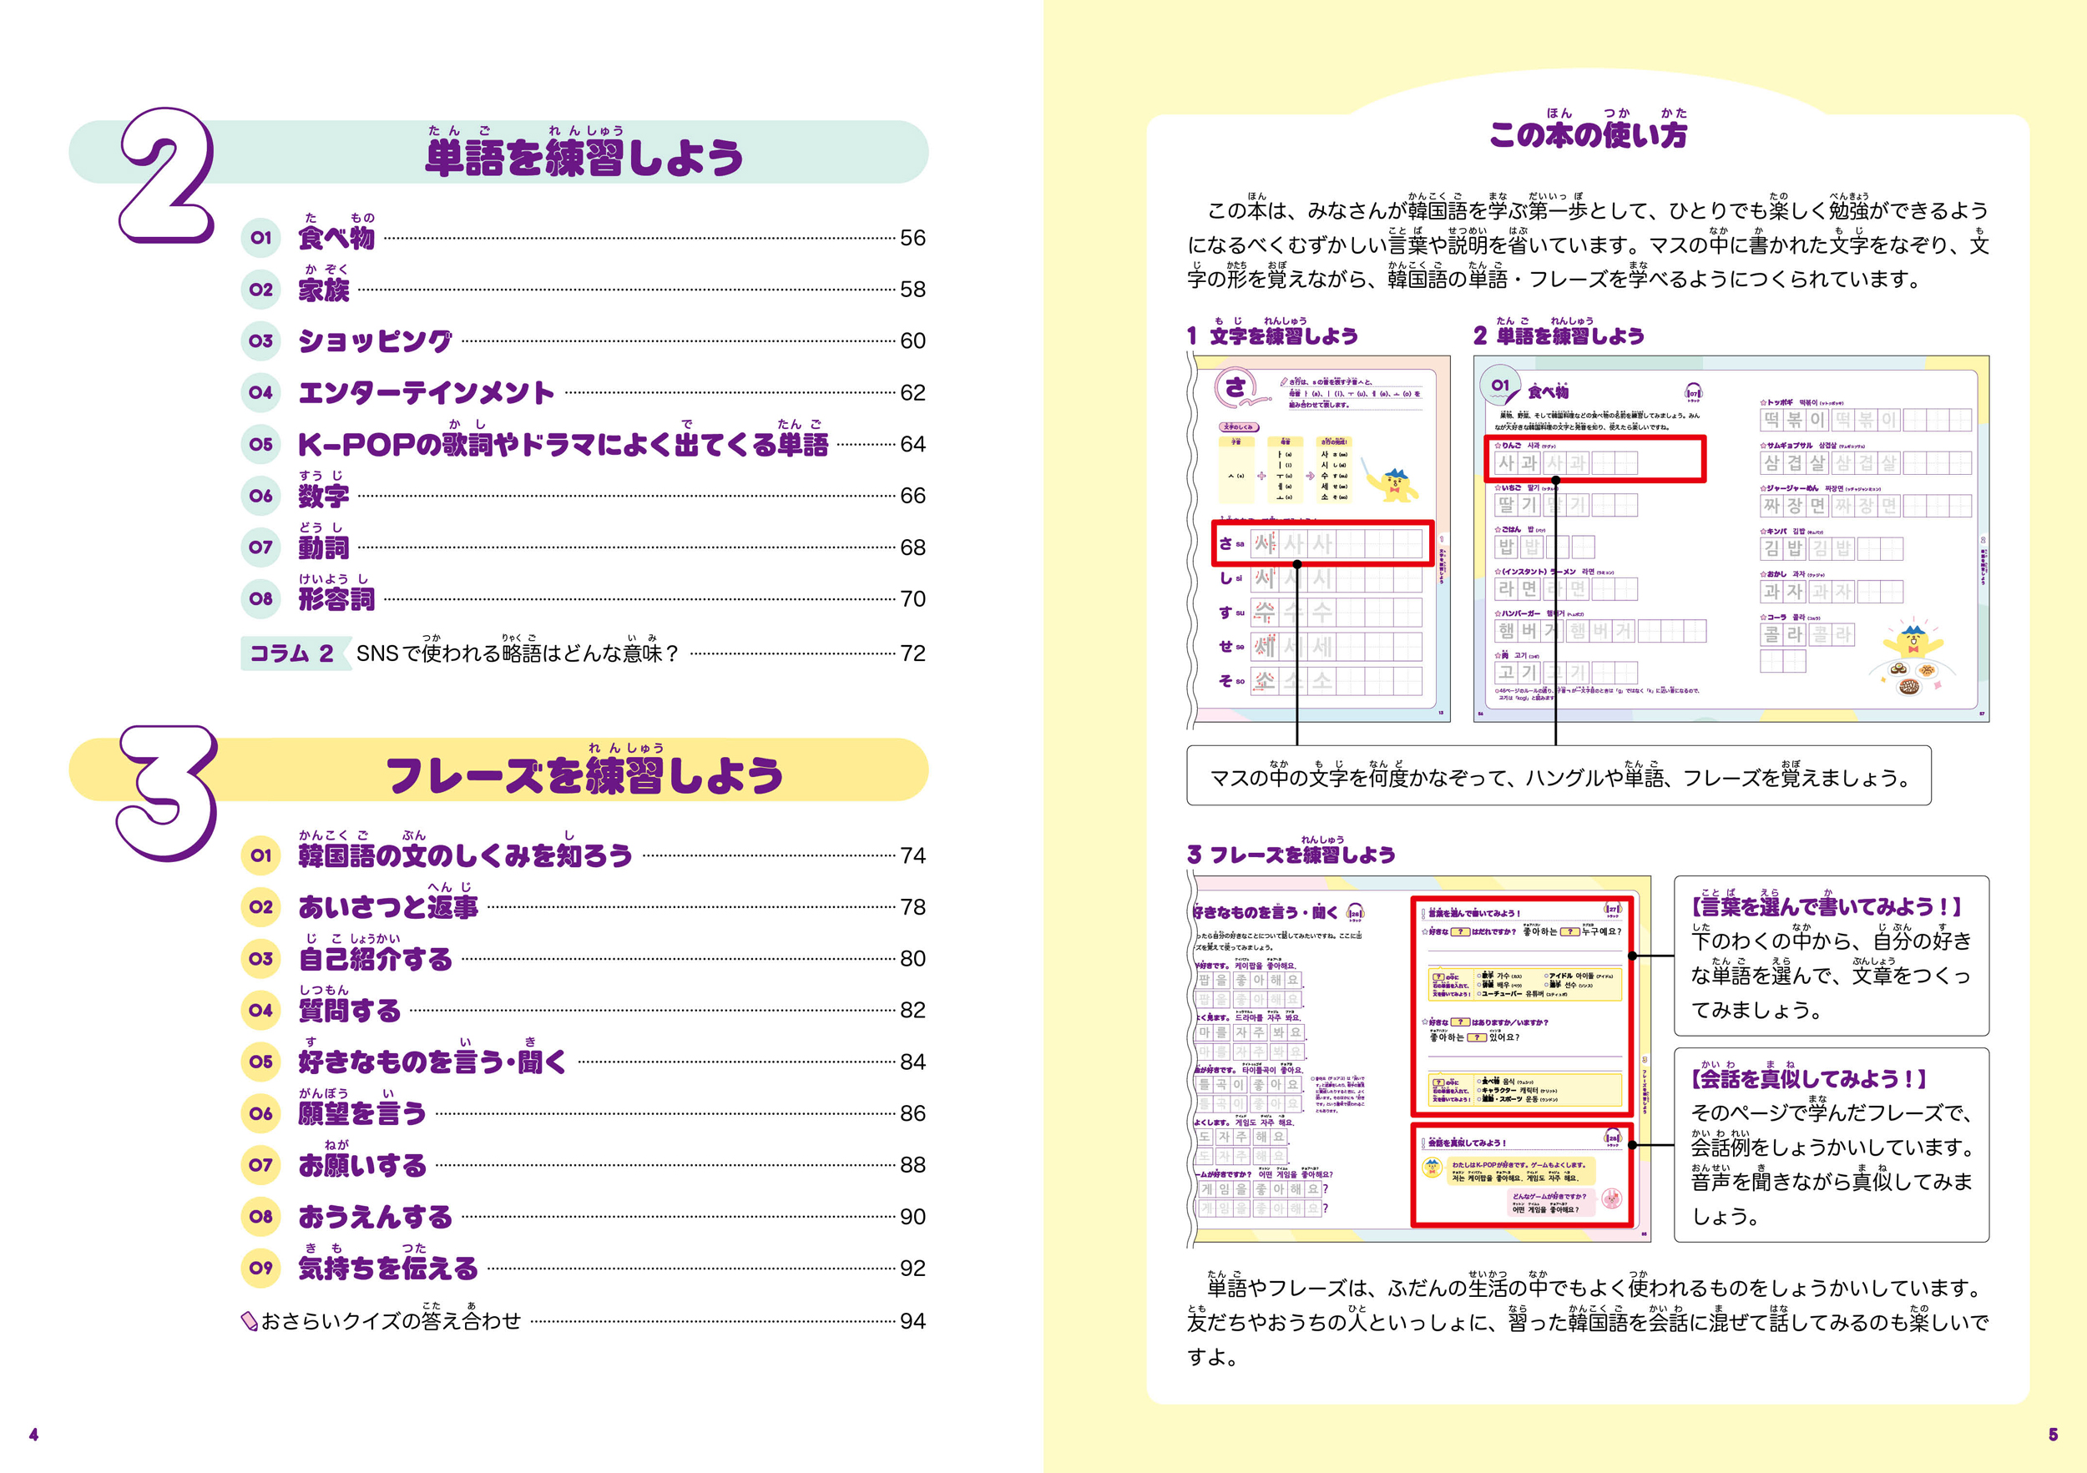Click the 09 badge beside 気持ちを伝える

(260, 1268)
